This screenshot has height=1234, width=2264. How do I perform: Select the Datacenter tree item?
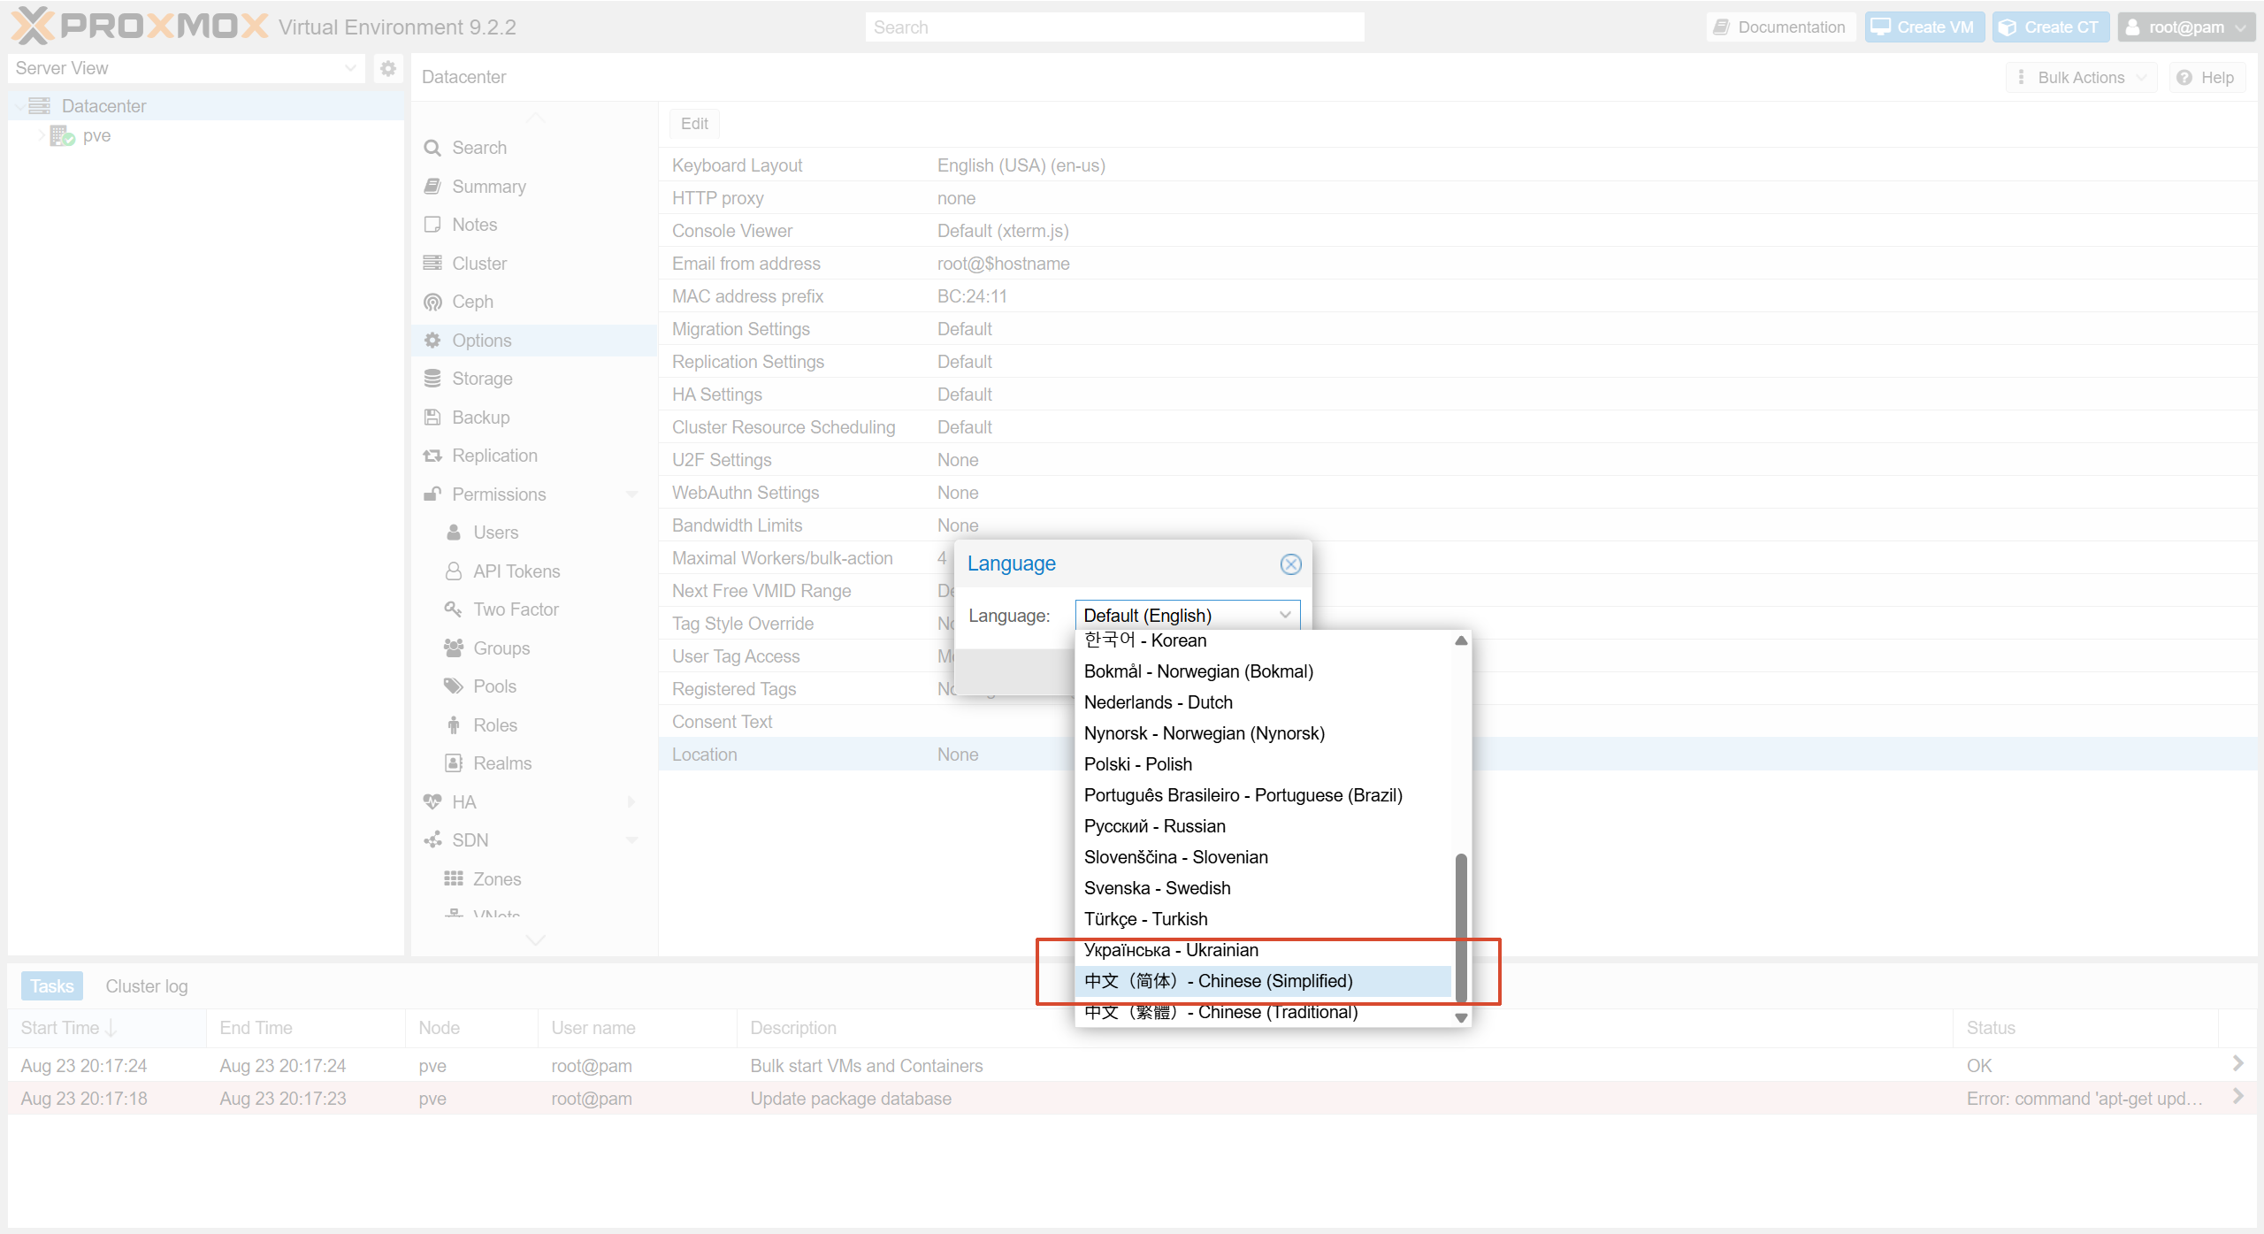(x=205, y=106)
